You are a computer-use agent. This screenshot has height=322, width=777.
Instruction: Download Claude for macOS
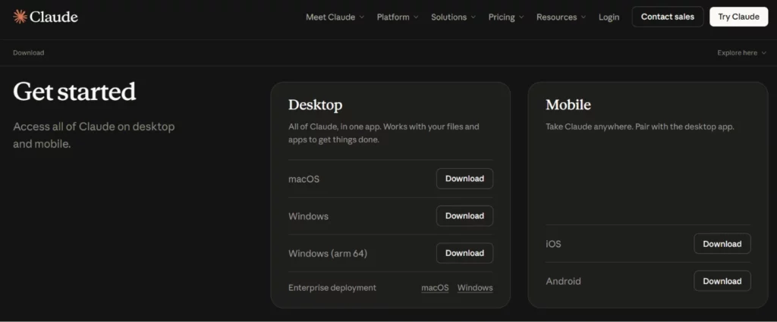465,179
